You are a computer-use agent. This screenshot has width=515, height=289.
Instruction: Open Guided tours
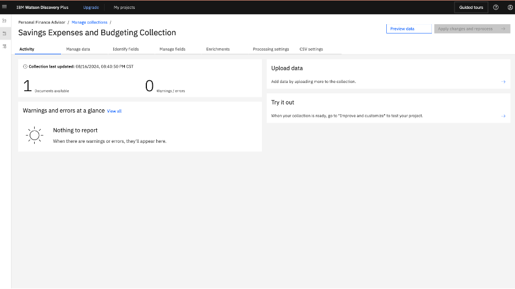(x=471, y=7)
